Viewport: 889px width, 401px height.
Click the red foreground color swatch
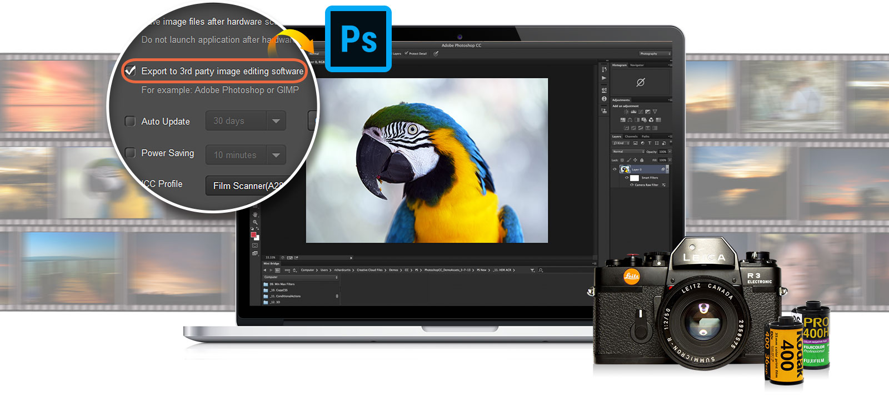point(253,235)
